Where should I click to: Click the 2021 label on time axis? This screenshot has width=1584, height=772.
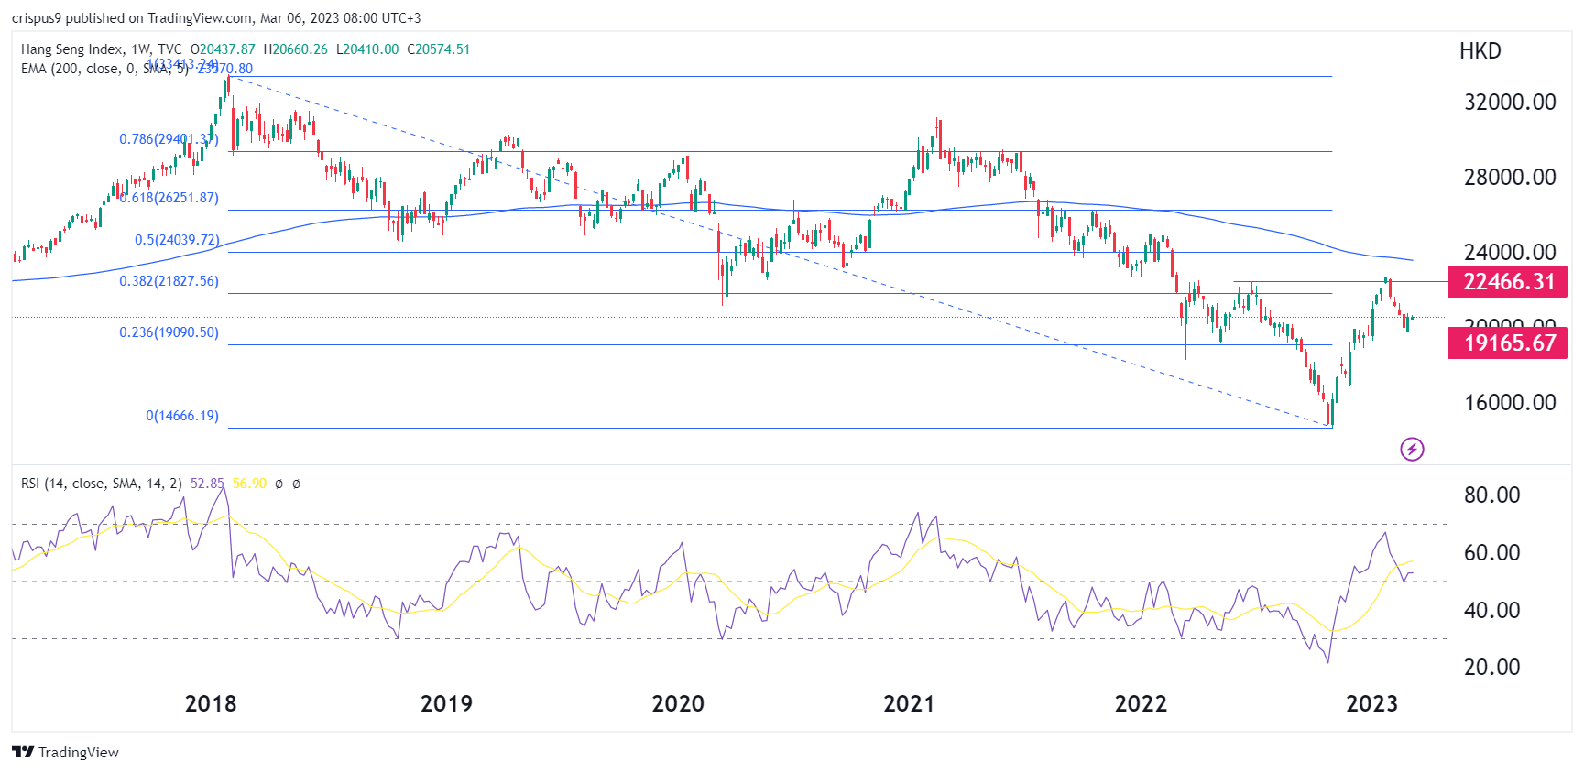click(x=909, y=703)
